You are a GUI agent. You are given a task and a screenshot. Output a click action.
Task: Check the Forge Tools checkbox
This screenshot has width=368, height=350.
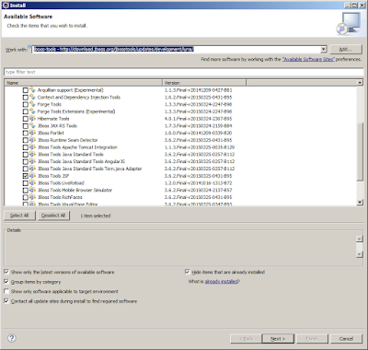point(26,105)
